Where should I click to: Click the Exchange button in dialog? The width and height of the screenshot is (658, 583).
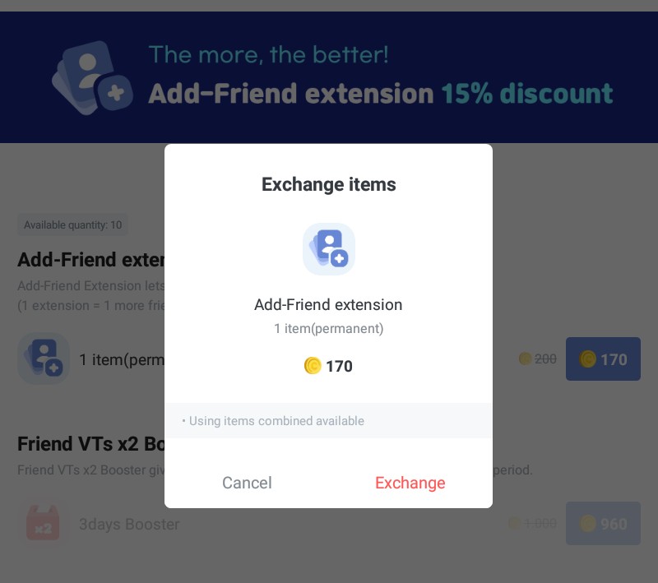(410, 483)
